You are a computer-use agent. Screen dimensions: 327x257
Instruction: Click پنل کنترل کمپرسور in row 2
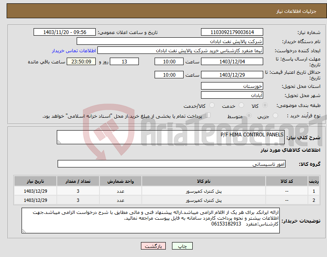pos(204,200)
